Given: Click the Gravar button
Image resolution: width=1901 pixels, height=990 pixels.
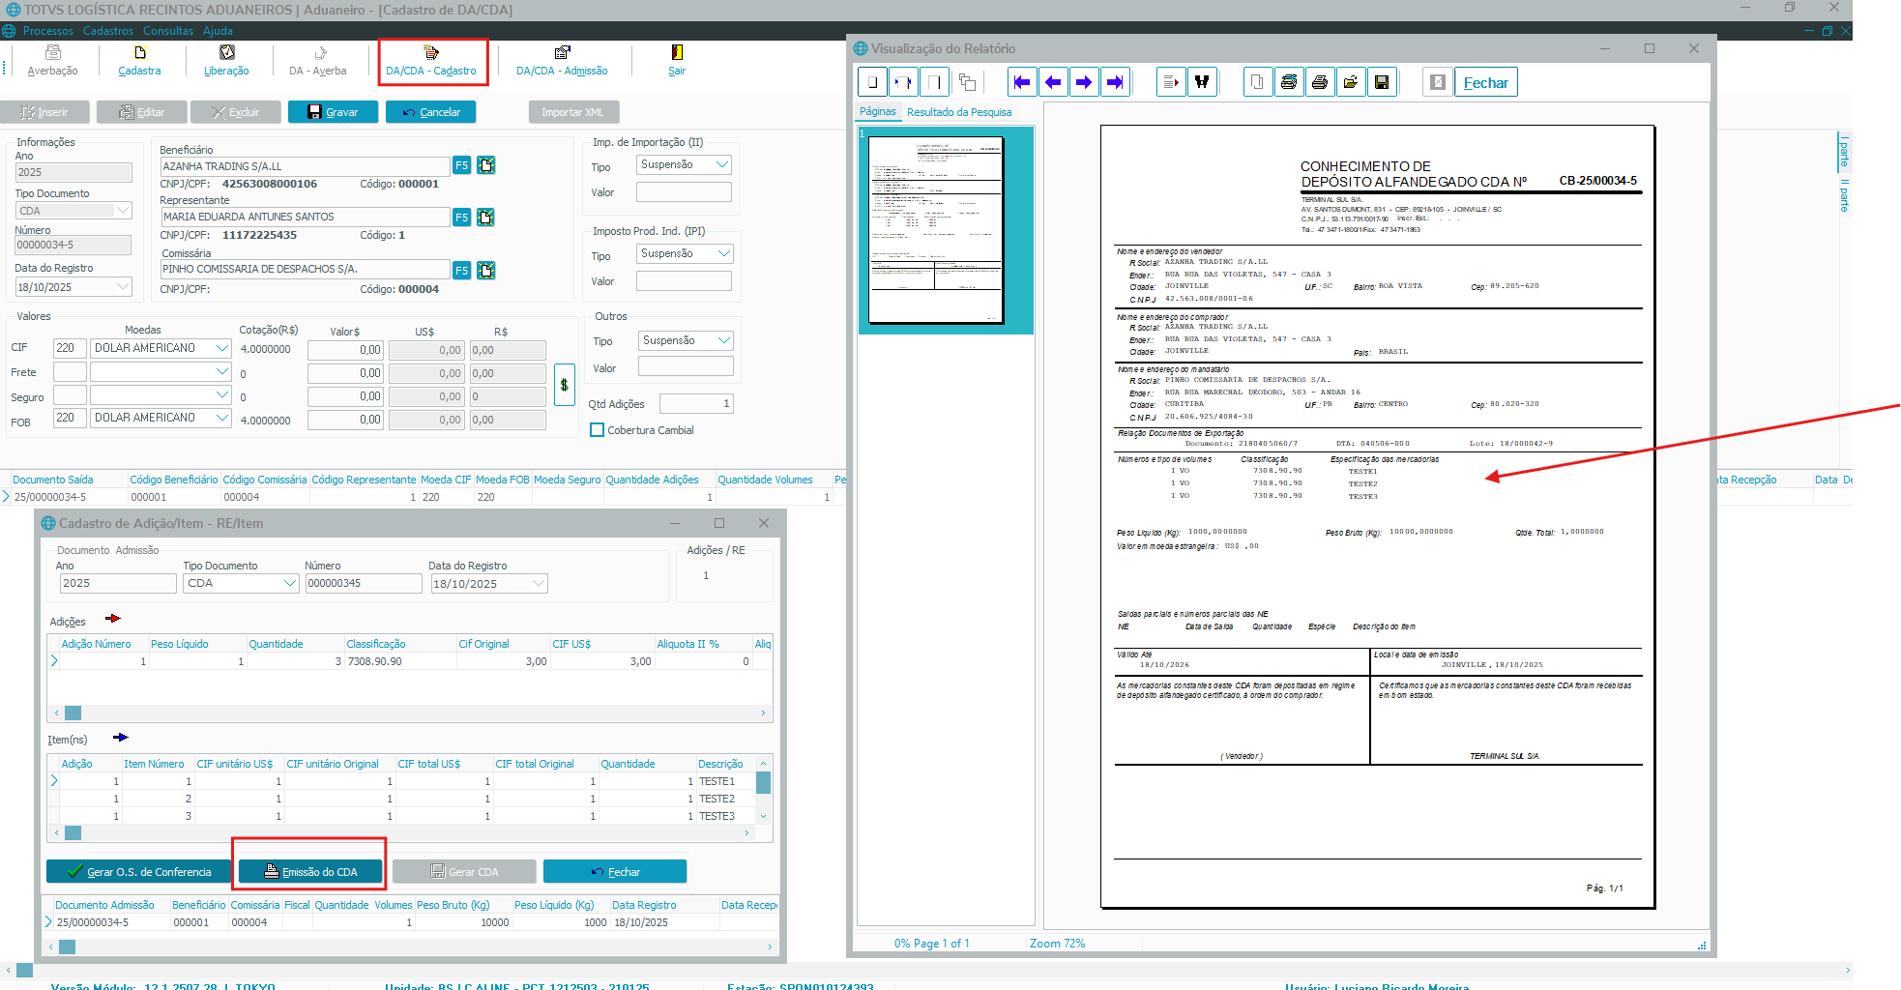Looking at the screenshot, I should tap(333, 112).
